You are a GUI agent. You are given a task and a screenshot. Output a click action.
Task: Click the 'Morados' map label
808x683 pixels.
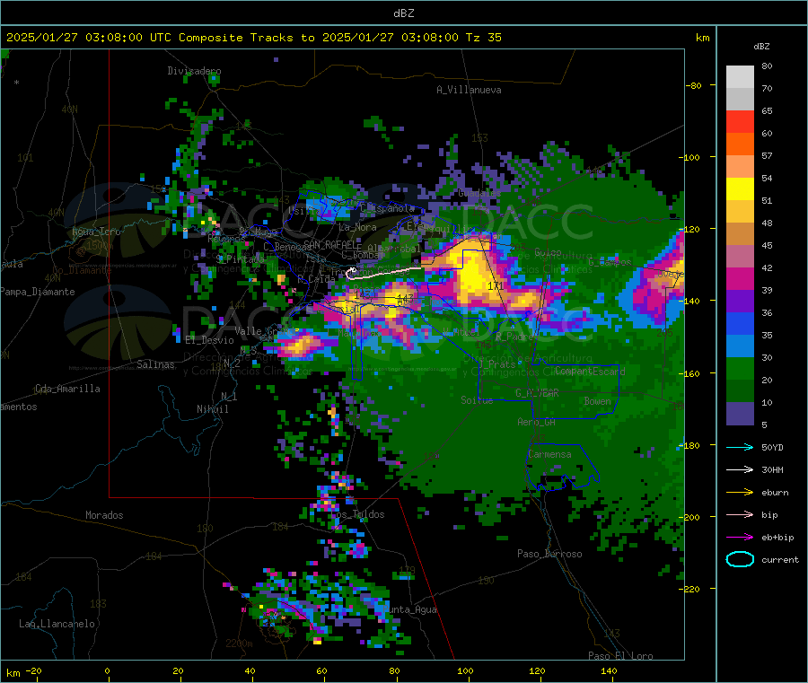click(104, 515)
